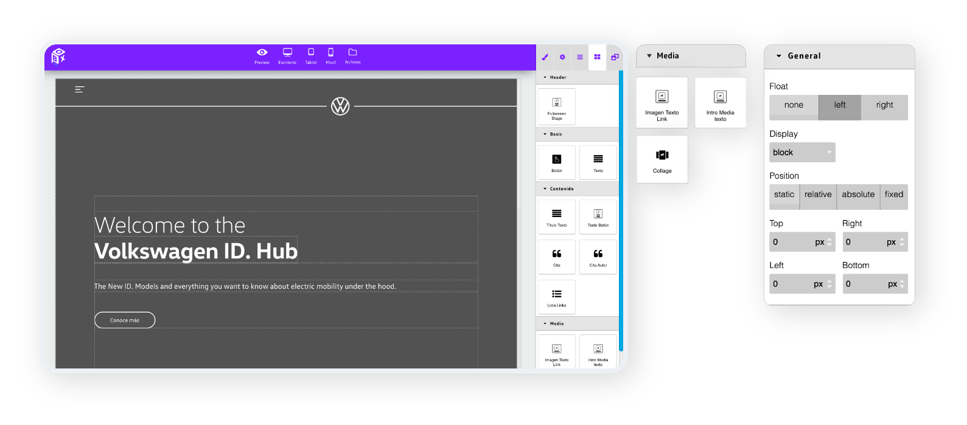Click the Right value stepper arrows
Image resolution: width=967 pixels, height=425 pixels.
tap(902, 242)
